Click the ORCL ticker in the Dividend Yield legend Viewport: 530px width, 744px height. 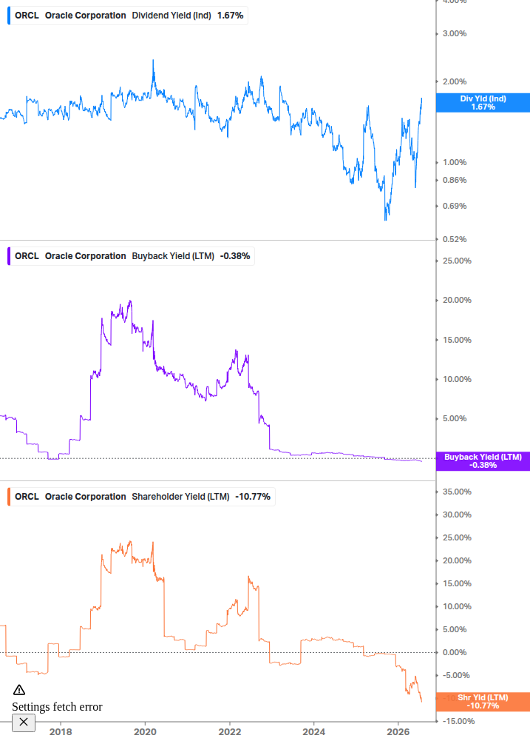tap(27, 16)
